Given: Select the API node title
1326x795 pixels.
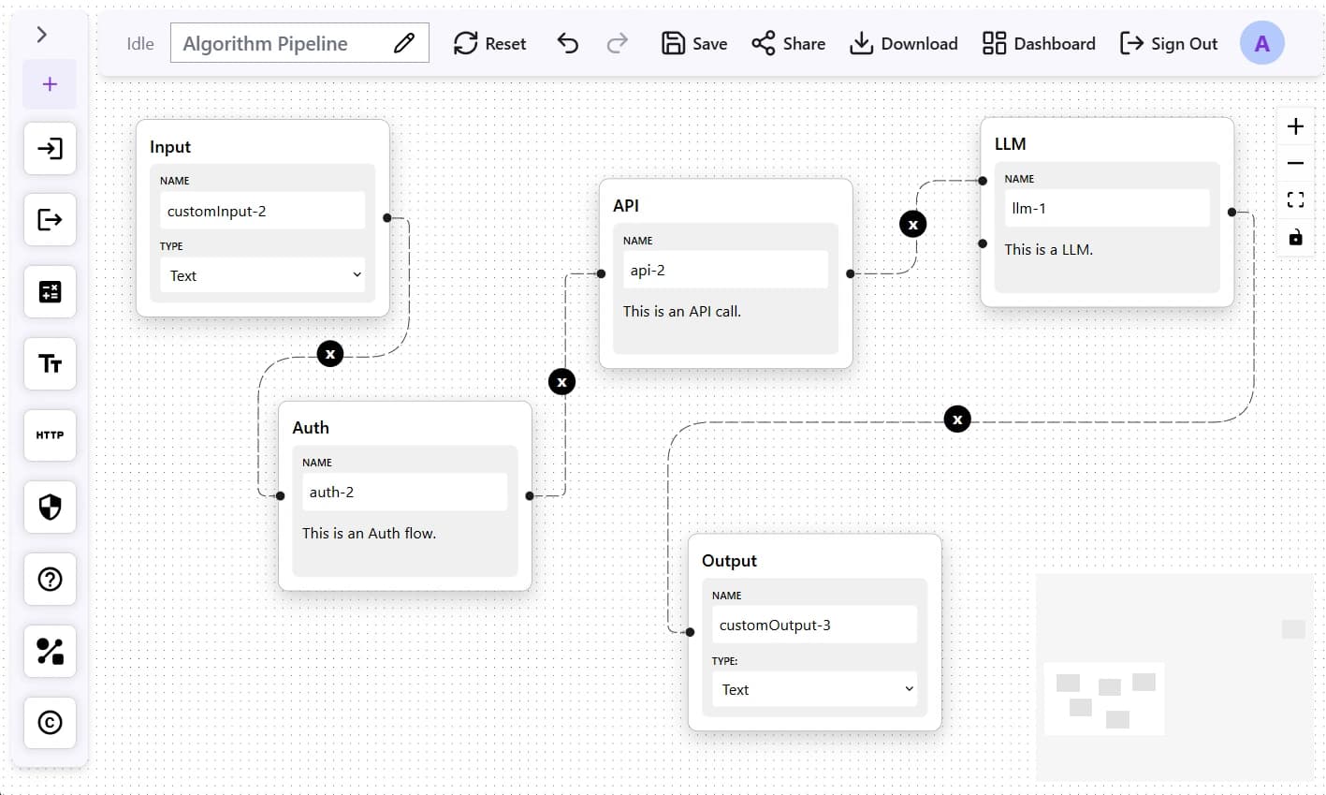Looking at the screenshot, I should click(x=626, y=205).
